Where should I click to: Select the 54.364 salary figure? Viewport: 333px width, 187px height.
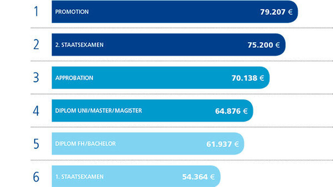pyautogui.click(x=194, y=177)
